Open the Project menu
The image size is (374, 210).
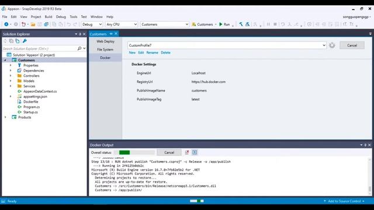(x=36, y=17)
